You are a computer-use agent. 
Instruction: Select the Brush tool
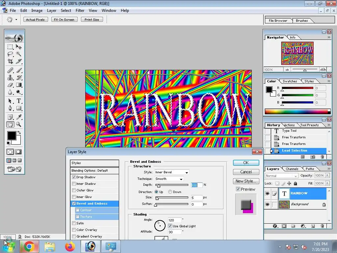(19, 70)
